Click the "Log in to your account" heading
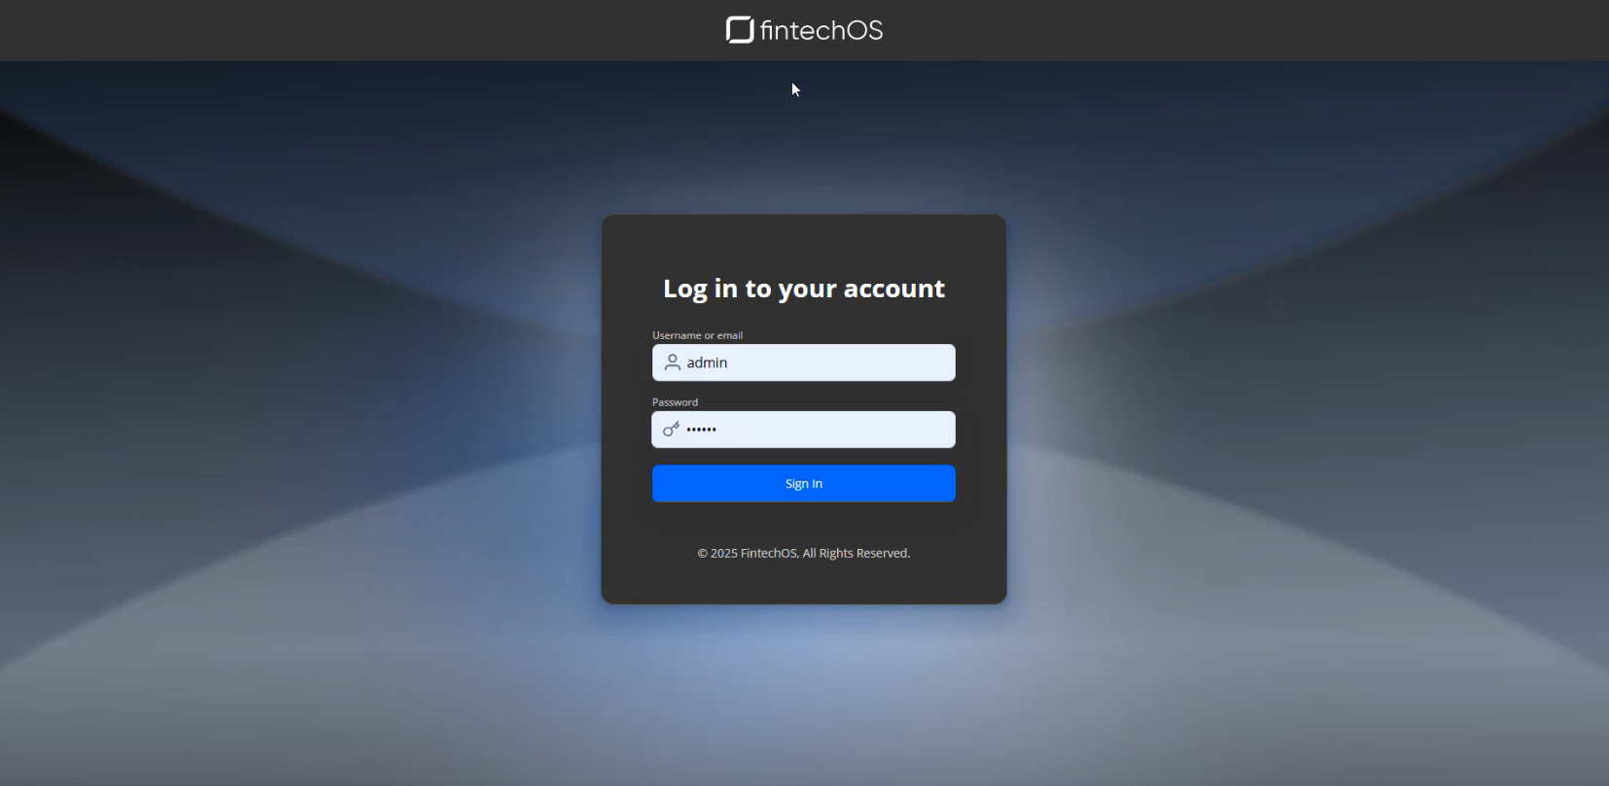1609x786 pixels. (804, 289)
